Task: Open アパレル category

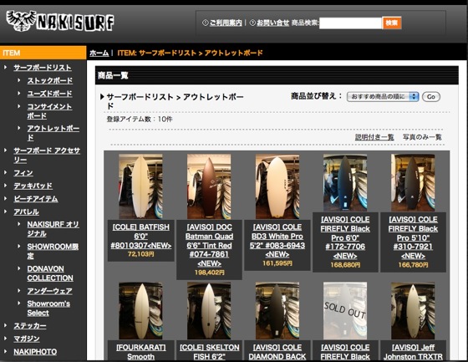Action: click(26, 212)
